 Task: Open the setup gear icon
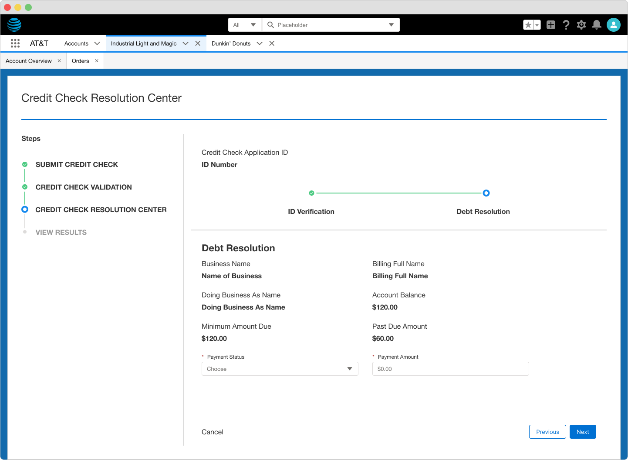tap(581, 25)
